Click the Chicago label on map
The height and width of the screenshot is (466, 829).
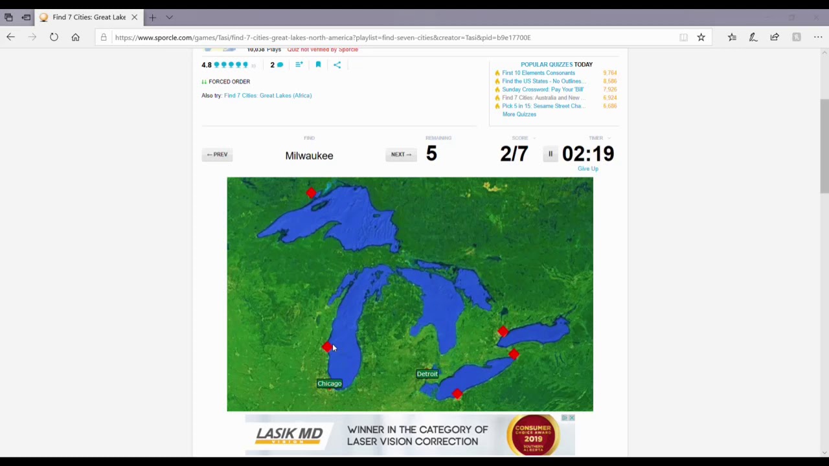[329, 384]
